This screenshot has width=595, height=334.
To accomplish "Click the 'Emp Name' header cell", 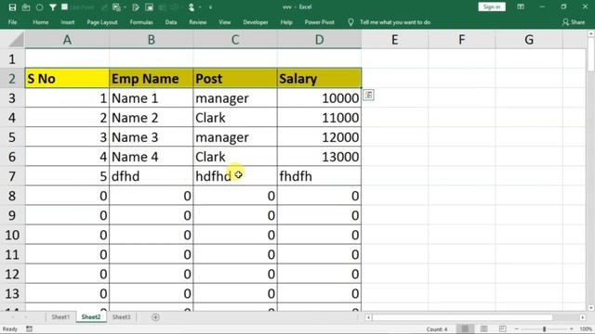I will click(151, 78).
